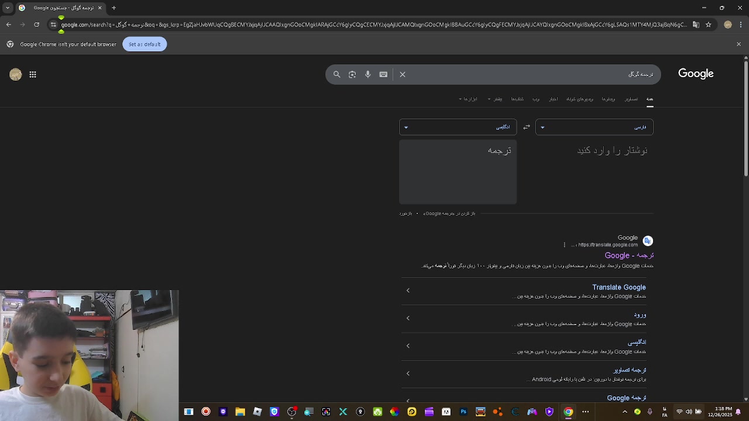Bookmark this page with star icon
The height and width of the screenshot is (421, 749).
pyautogui.click(x=708, y=25)
